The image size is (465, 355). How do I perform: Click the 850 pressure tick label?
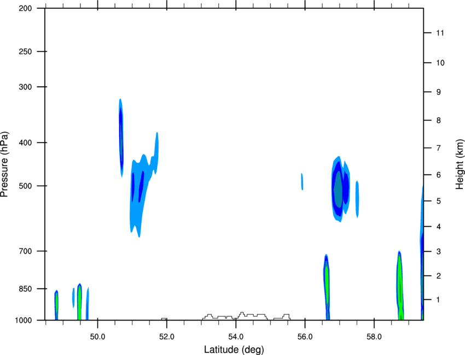point(25,289)
